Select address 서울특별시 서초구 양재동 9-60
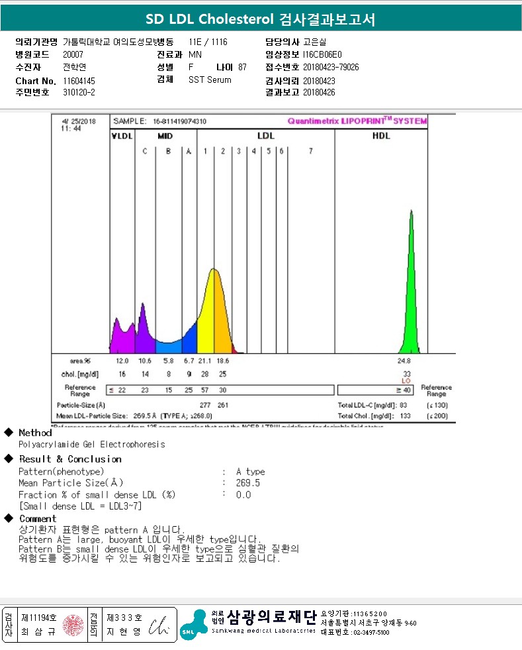The height and width of the screenshot is (650, 522). click(x=369, y=623)
